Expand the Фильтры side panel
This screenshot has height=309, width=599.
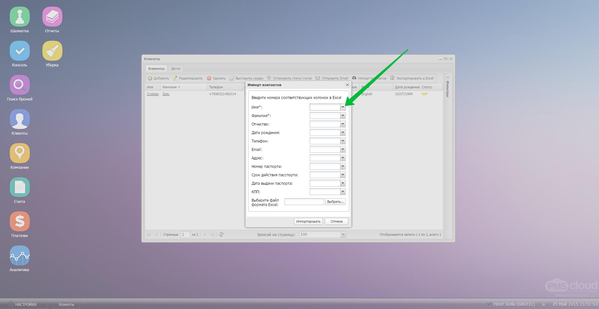pos(448,77)
